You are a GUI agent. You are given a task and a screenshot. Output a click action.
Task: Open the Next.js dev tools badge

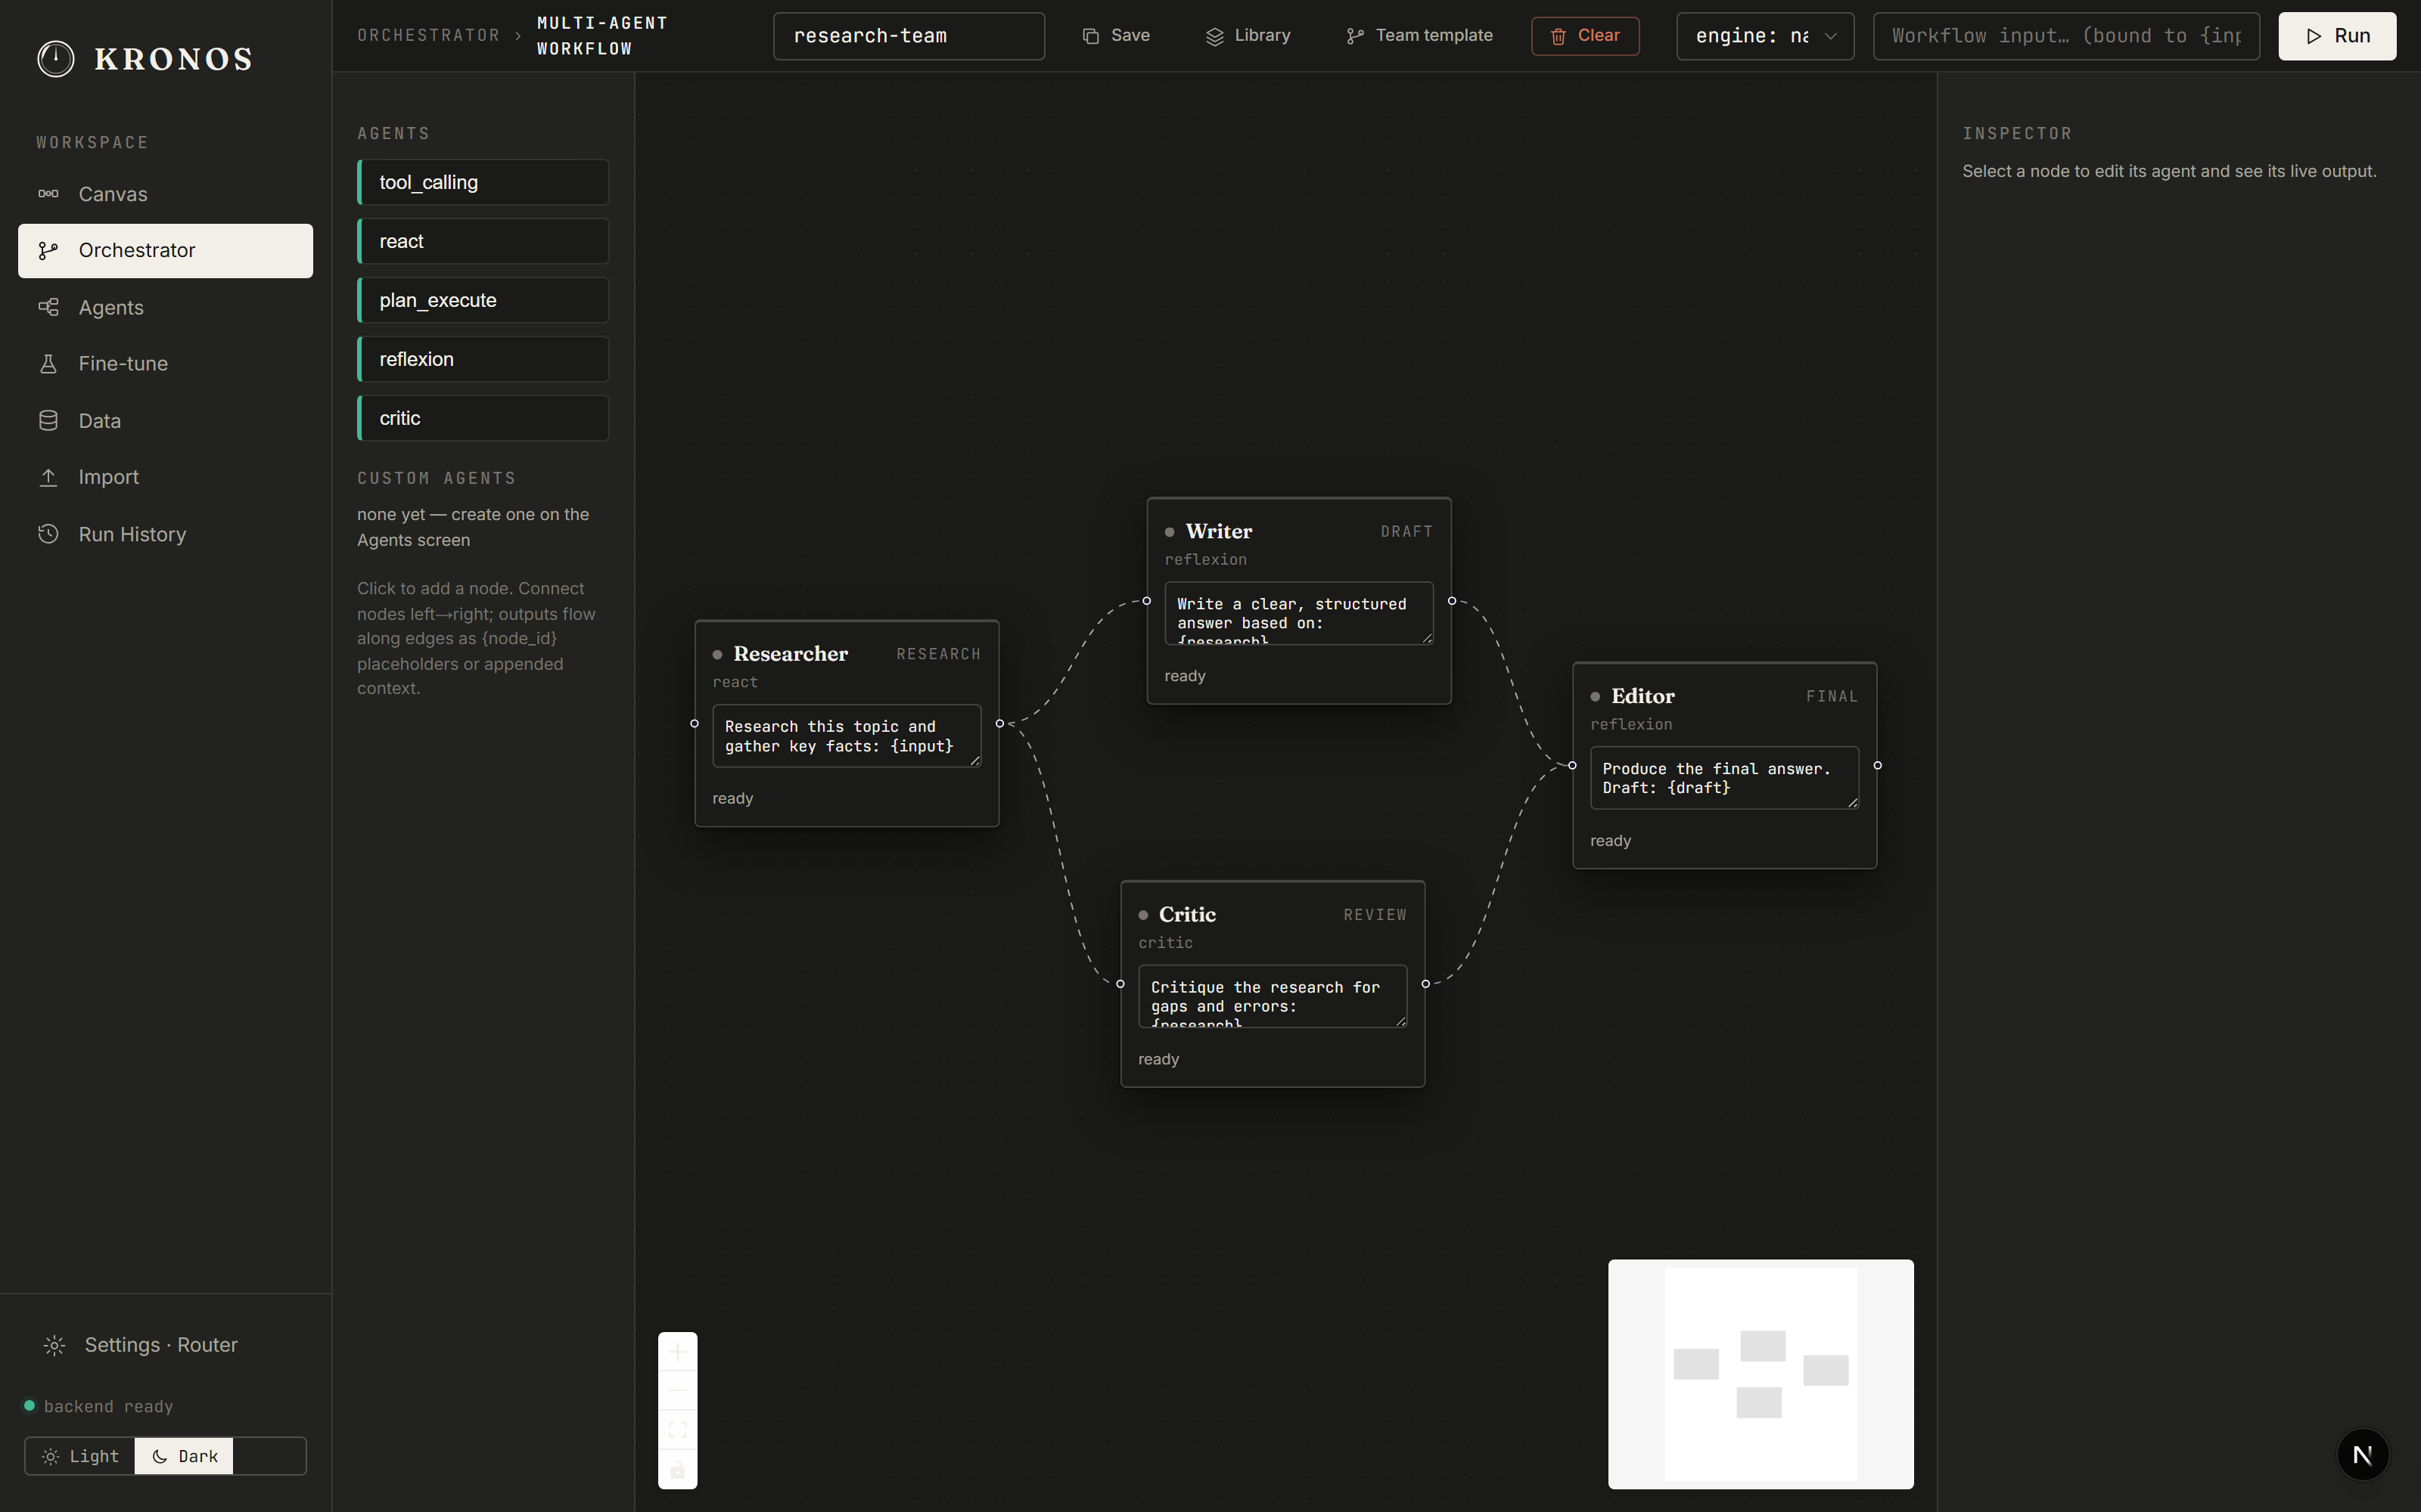pos(2363,1455)
